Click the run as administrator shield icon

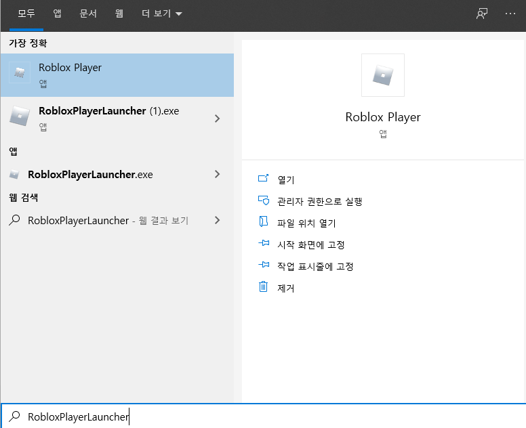[263, 200]
